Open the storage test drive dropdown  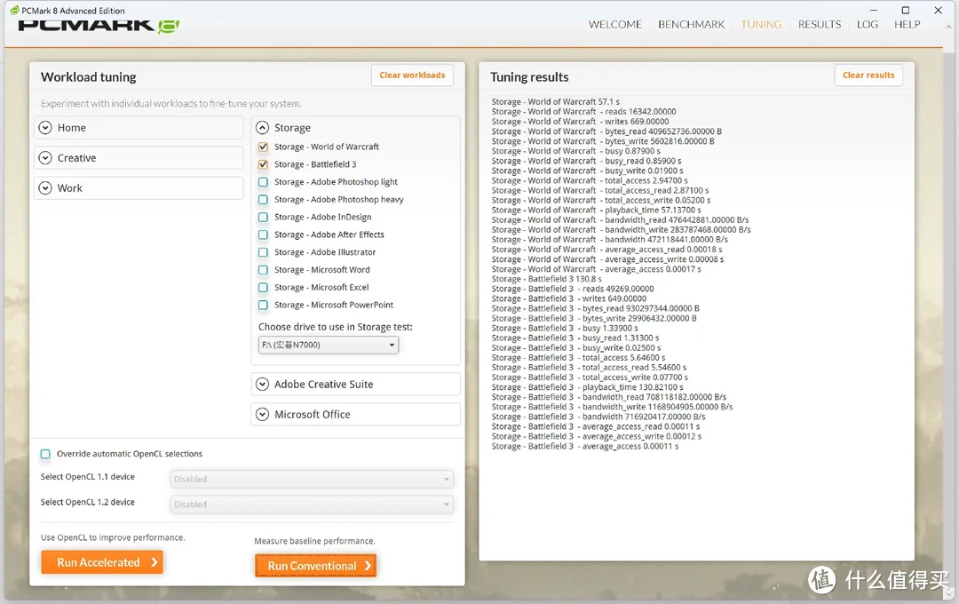[x=329, y=346]
